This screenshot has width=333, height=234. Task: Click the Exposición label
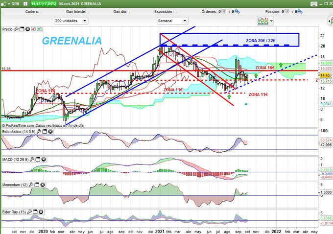click(163, 12)
